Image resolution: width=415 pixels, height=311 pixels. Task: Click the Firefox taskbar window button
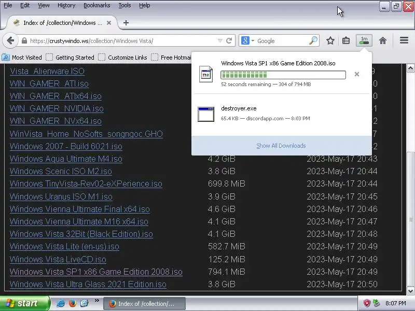tap(144, 304)
